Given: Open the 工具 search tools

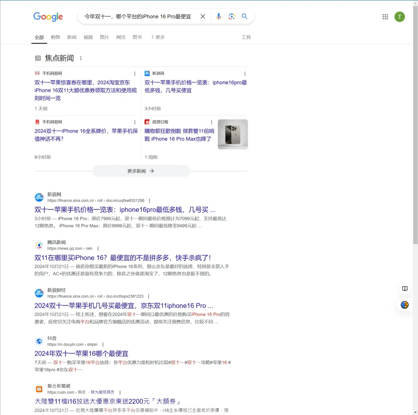Looking at the screenshot, I should [x=246, y=37].
